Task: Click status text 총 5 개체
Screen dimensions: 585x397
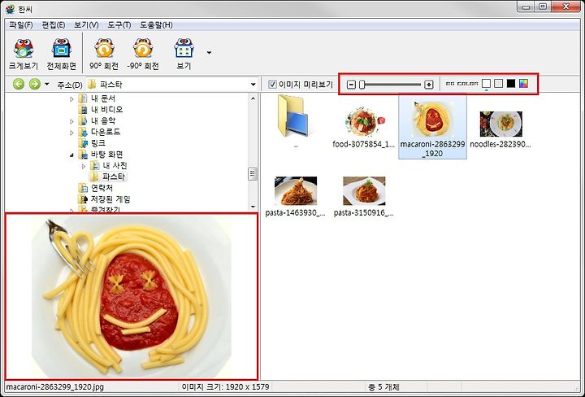Action: pyautogui.click(x=383, y=386)
